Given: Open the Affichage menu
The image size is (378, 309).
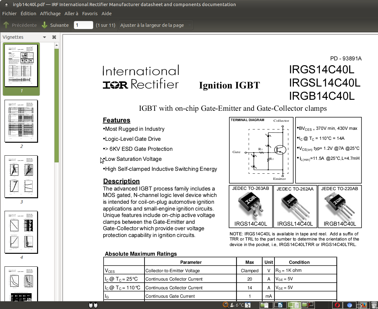Looking at the screenshot, I should 50,14.
